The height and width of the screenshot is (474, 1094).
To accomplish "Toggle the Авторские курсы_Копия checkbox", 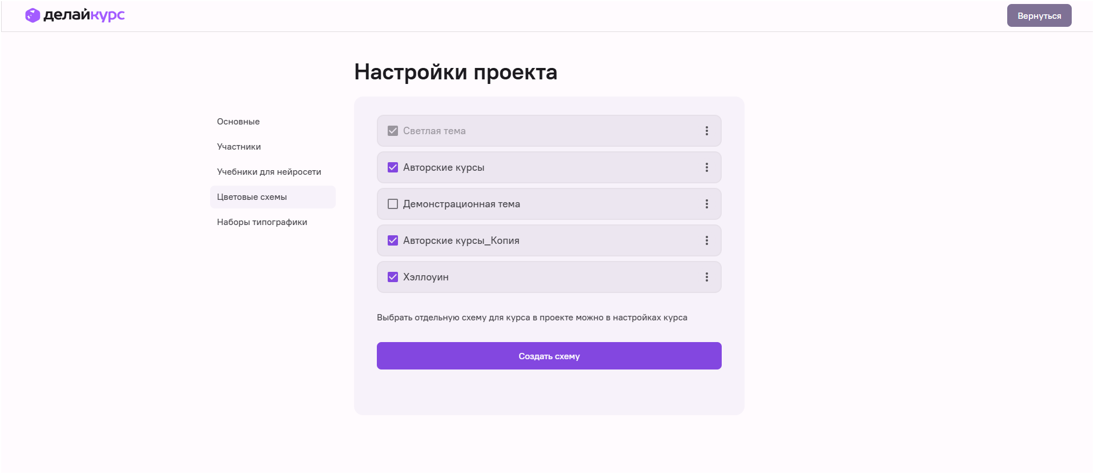I will [x=392, y=240].
